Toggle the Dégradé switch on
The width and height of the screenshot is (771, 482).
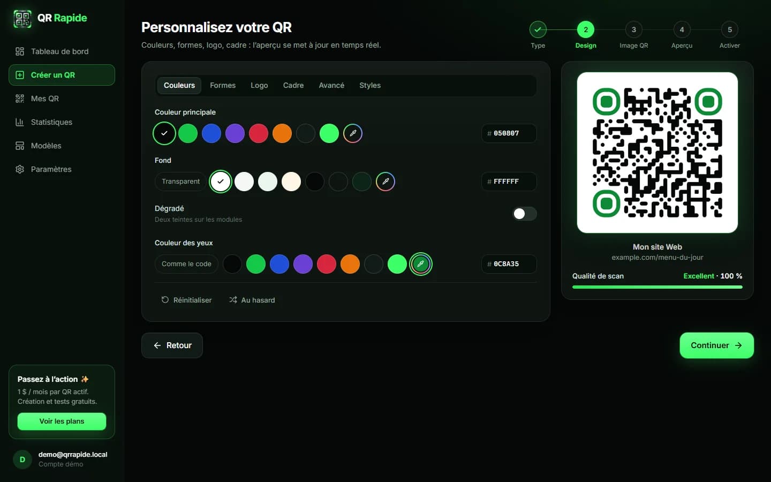[x=525, y=214]
